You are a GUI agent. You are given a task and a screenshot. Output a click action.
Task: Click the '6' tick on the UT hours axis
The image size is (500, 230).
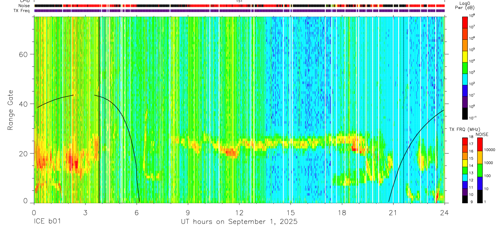[x=136, y=213]
